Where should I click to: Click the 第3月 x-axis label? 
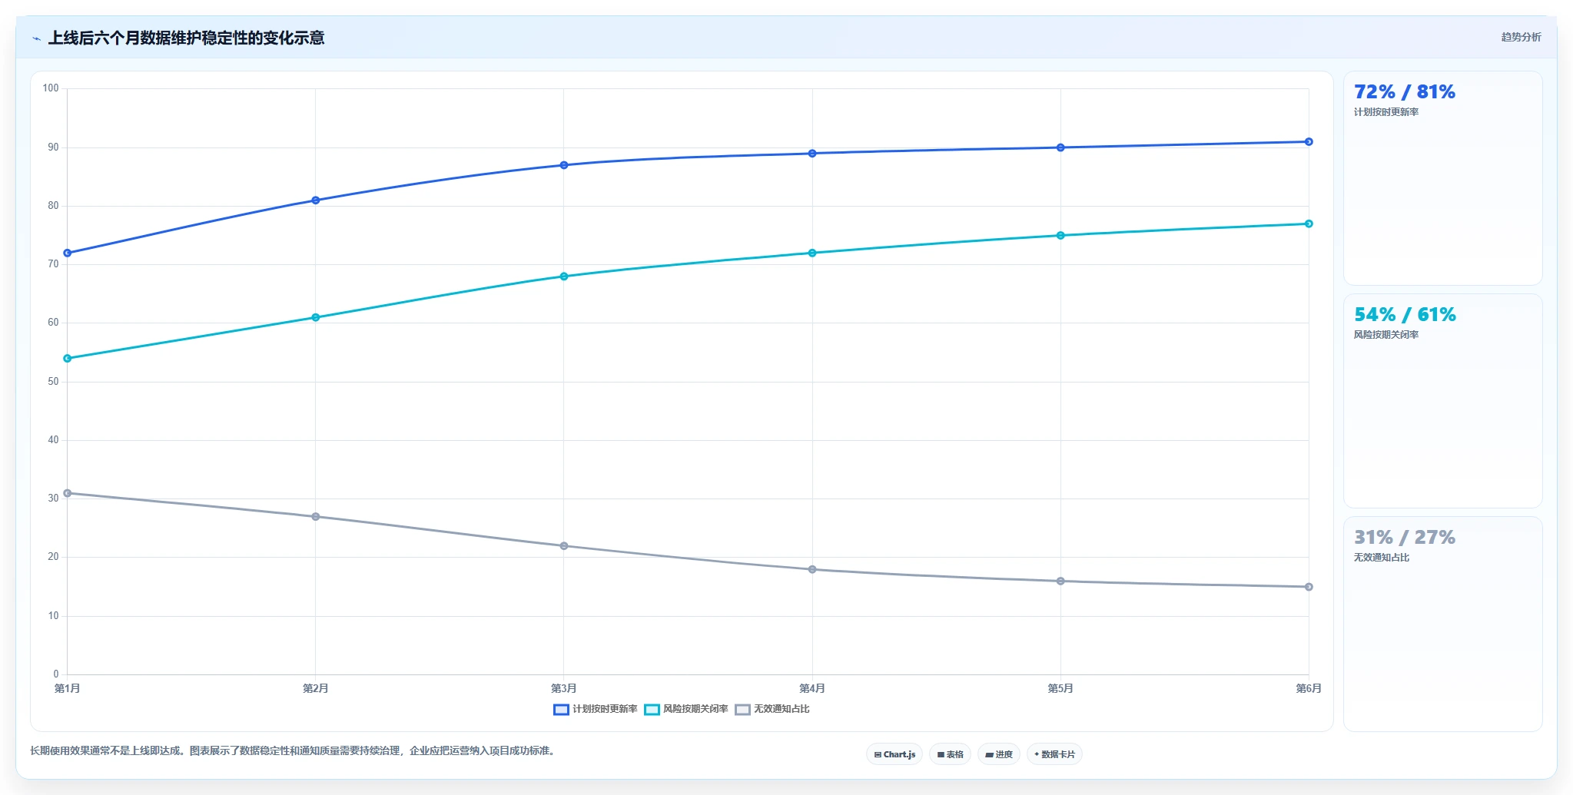point(564,688)
